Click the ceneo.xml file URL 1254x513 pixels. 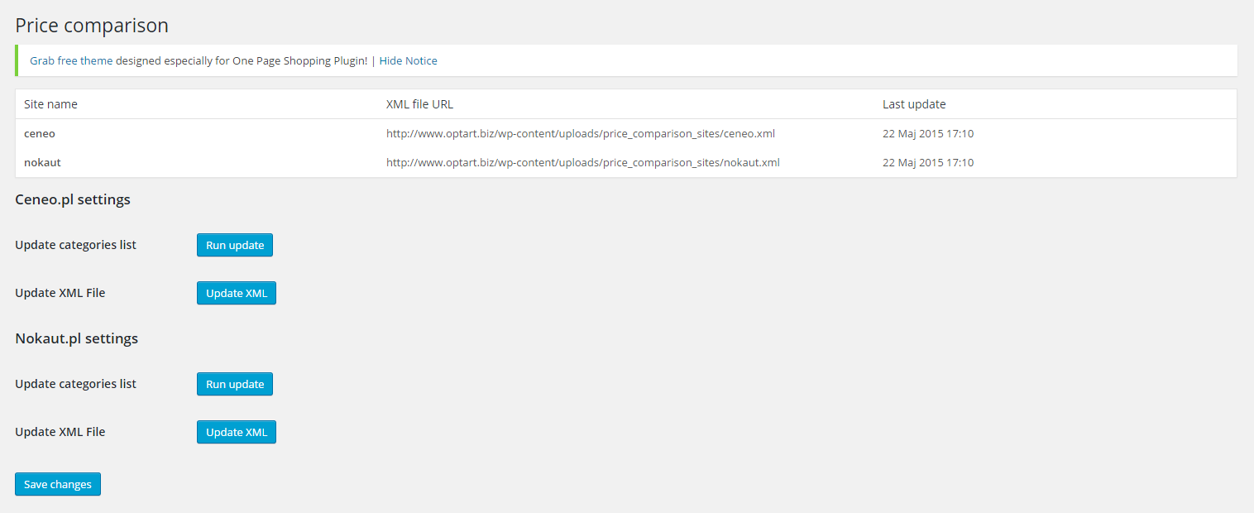[581, 133]
